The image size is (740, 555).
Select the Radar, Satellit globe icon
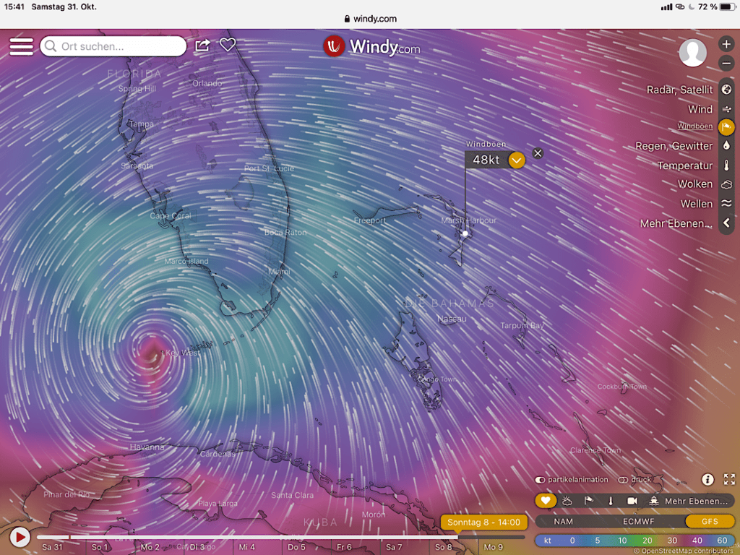(726, 90)
